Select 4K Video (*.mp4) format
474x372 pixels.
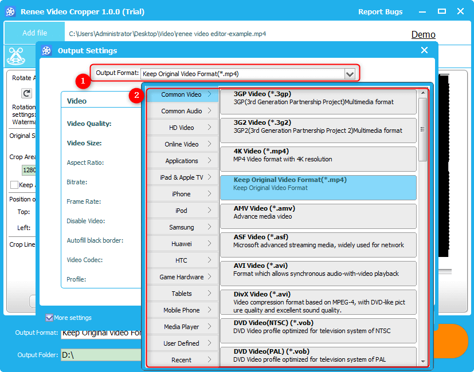pos(318,159)
